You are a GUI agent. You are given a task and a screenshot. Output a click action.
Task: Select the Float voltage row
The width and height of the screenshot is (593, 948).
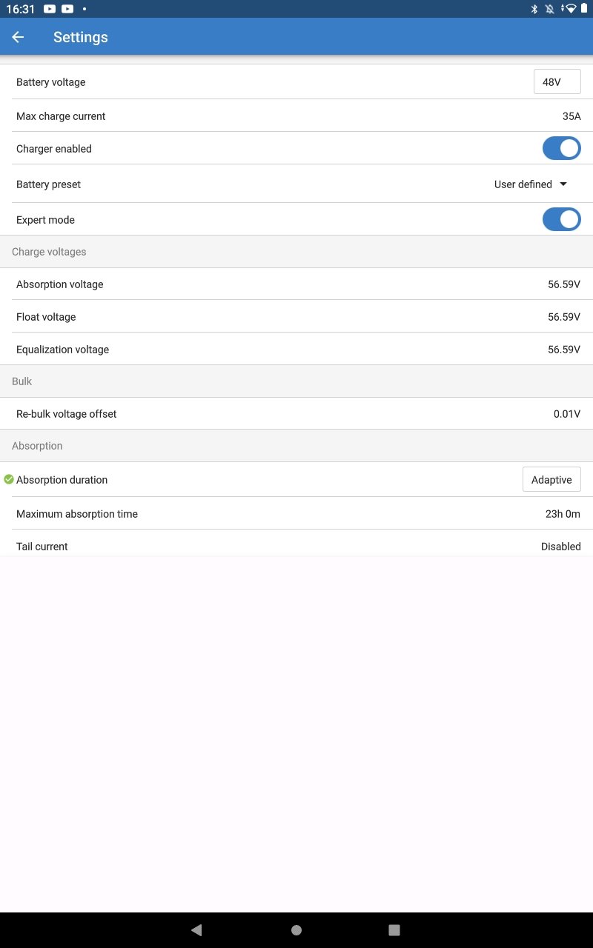click(296, 317)
